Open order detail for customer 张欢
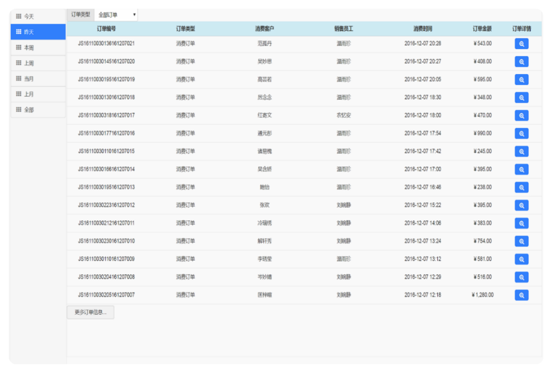Viewport: 553px width, 372px height. pos(521,206)
